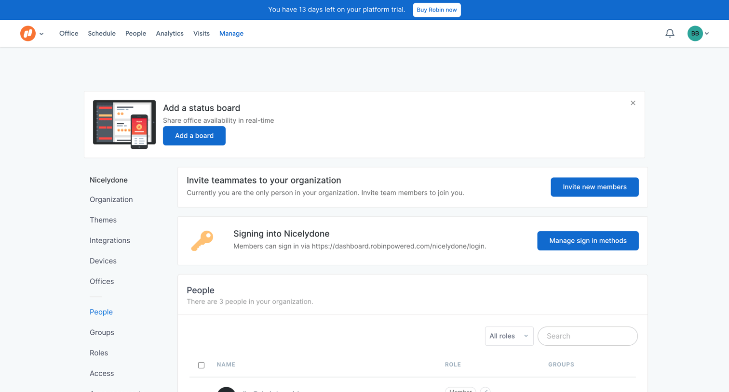Click the Search people input field
Viewport: 729px width, 392px height.
[587, 336]
